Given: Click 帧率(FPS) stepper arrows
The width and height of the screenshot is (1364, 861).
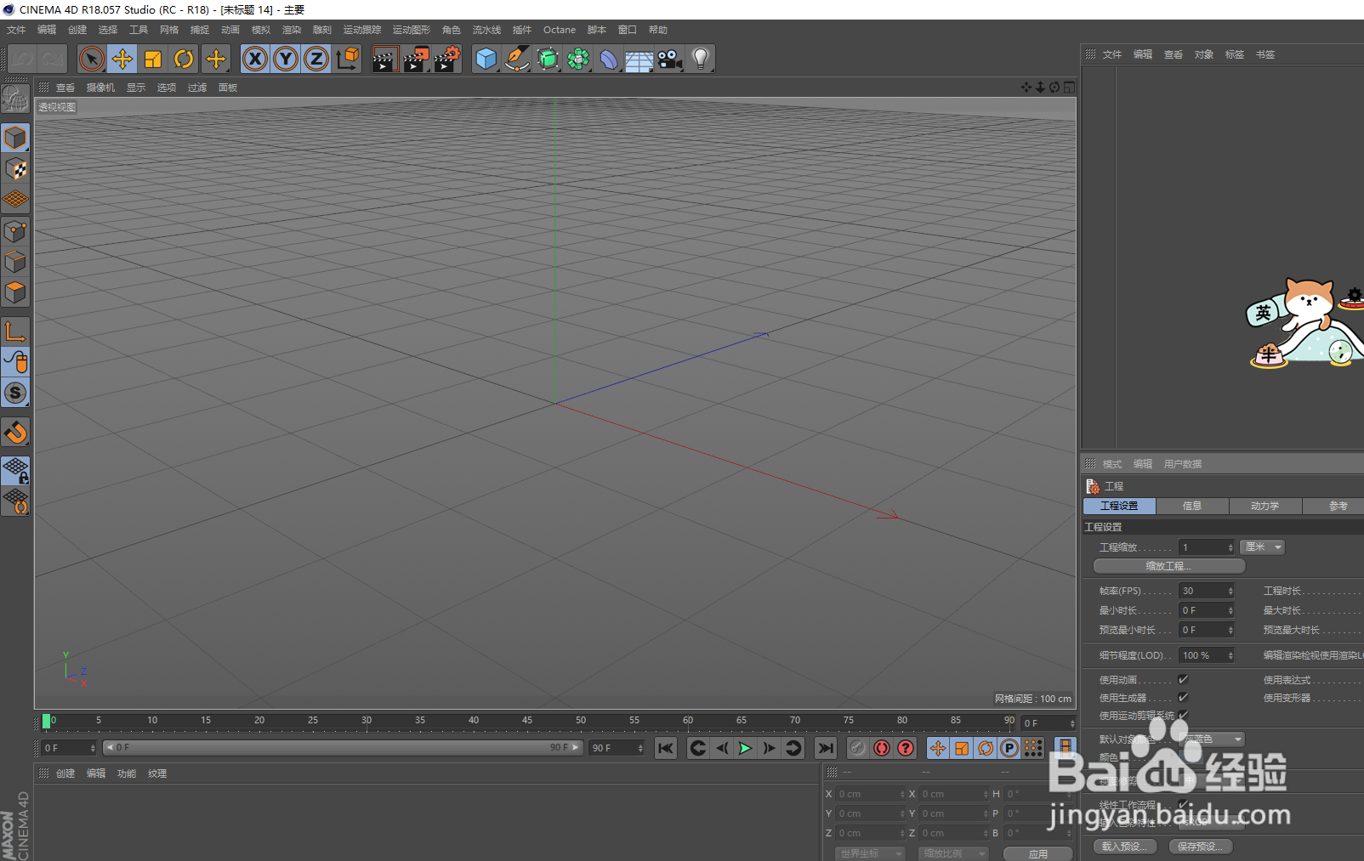Looking at the screenshot, I should pos(1230,591).
